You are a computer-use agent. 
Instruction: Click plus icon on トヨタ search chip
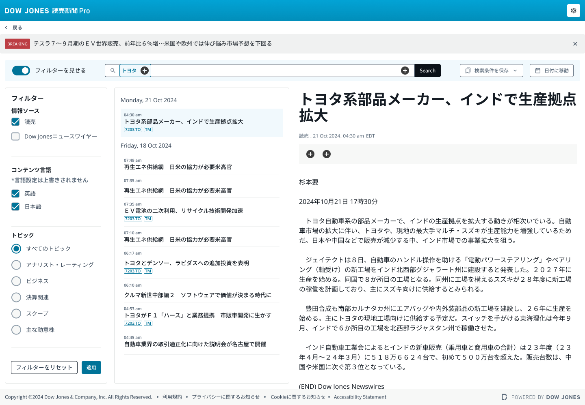145,71
